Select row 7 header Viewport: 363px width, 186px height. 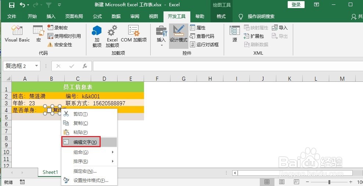6,131
